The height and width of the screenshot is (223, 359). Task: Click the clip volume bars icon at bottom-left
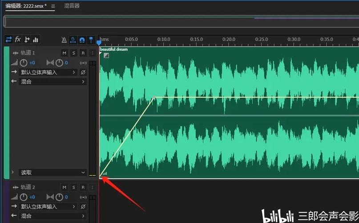[105, 174]
